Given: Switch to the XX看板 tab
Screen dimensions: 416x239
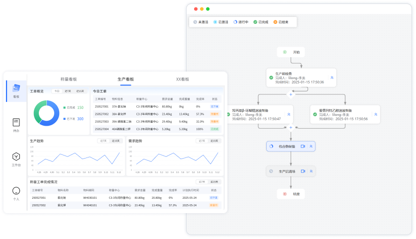Looking at the screenshot, I should [x=183, y=79].
